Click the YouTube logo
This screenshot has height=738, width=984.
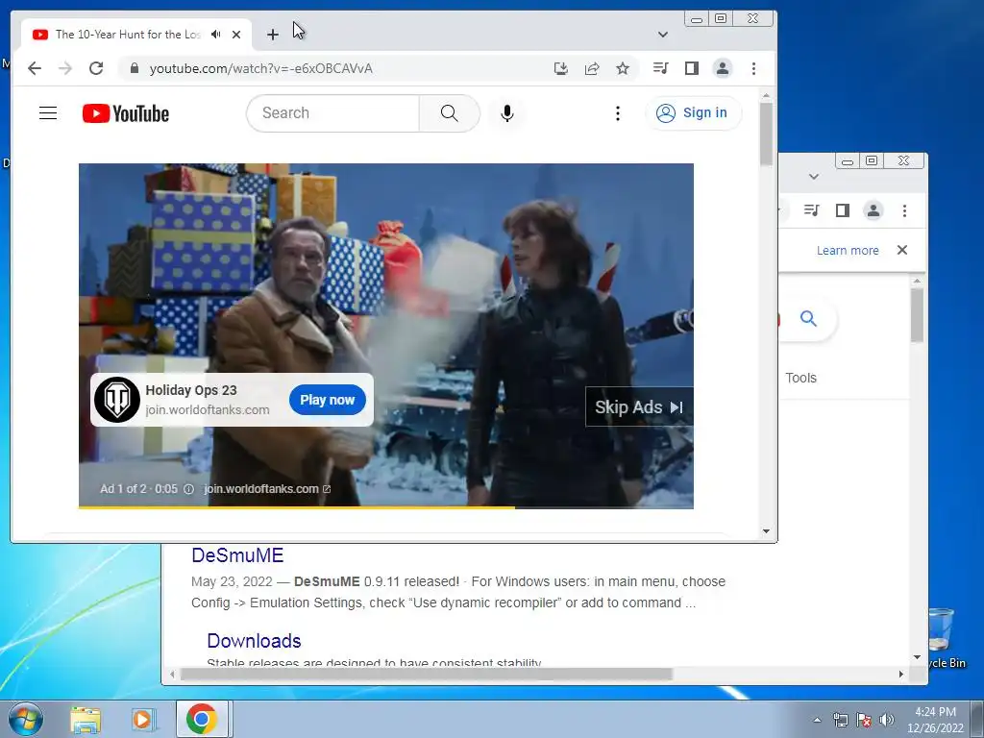click(126, 113)
